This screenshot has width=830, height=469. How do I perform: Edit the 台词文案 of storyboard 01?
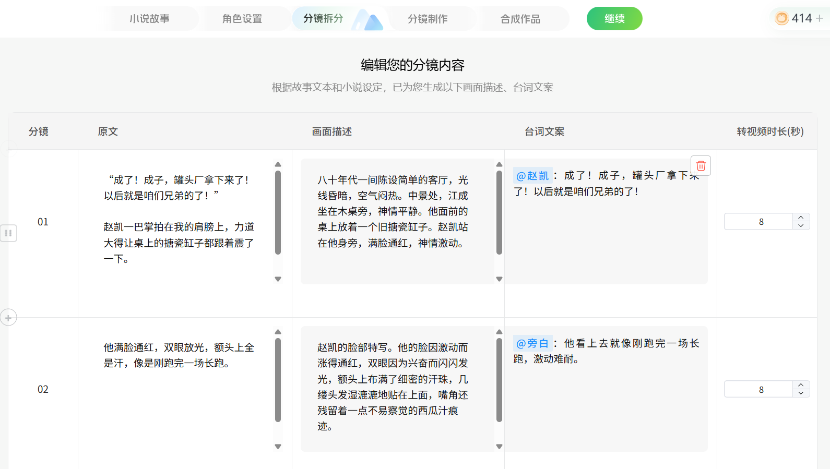coord(606,221)
